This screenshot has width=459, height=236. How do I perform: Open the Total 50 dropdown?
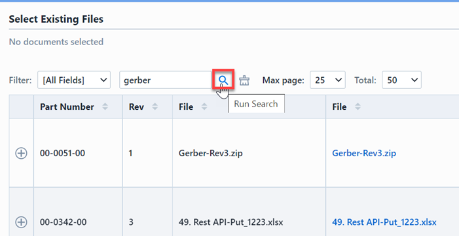(401, 80)
